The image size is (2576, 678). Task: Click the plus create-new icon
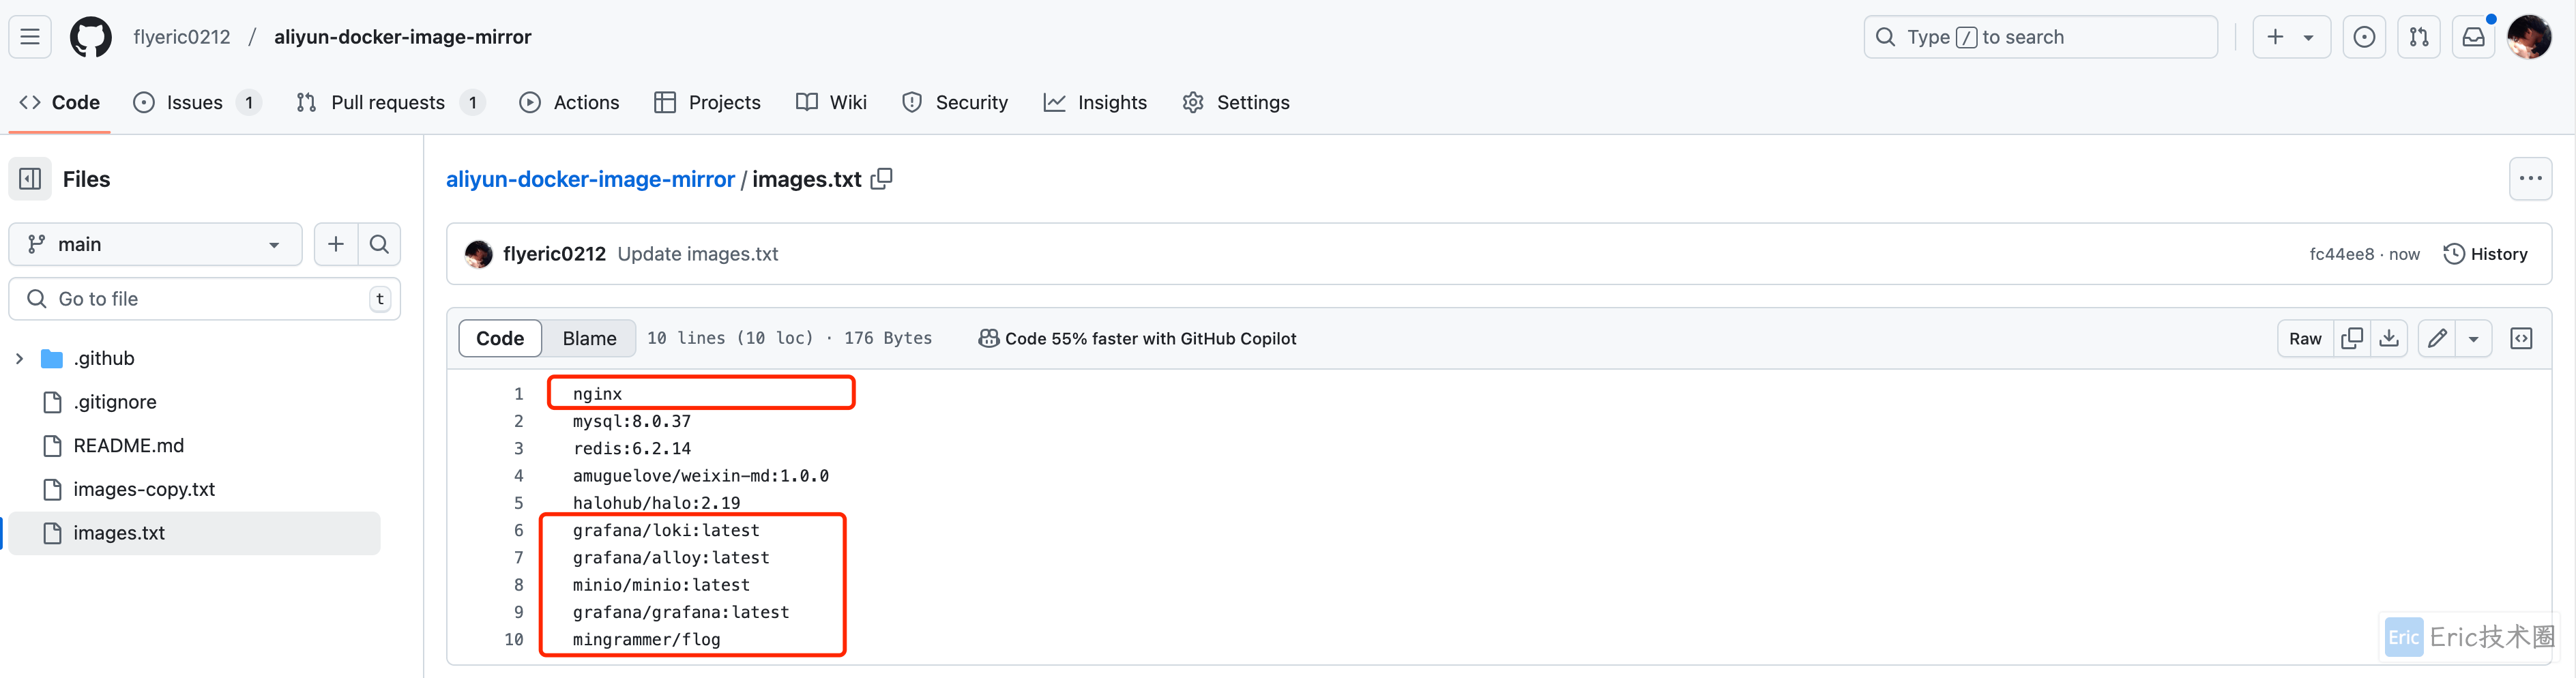pyautogui.click(x=2275, y=37)
